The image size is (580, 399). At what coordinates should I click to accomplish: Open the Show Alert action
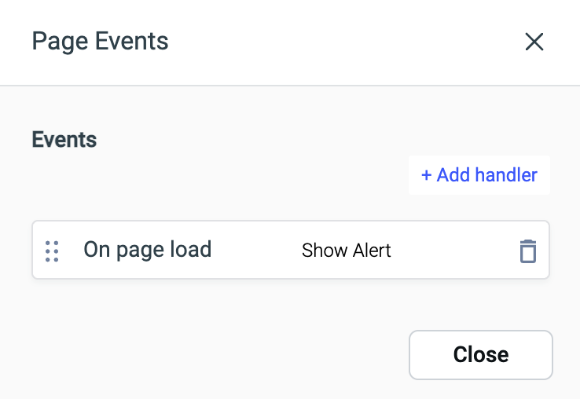(x=347, y=251)
